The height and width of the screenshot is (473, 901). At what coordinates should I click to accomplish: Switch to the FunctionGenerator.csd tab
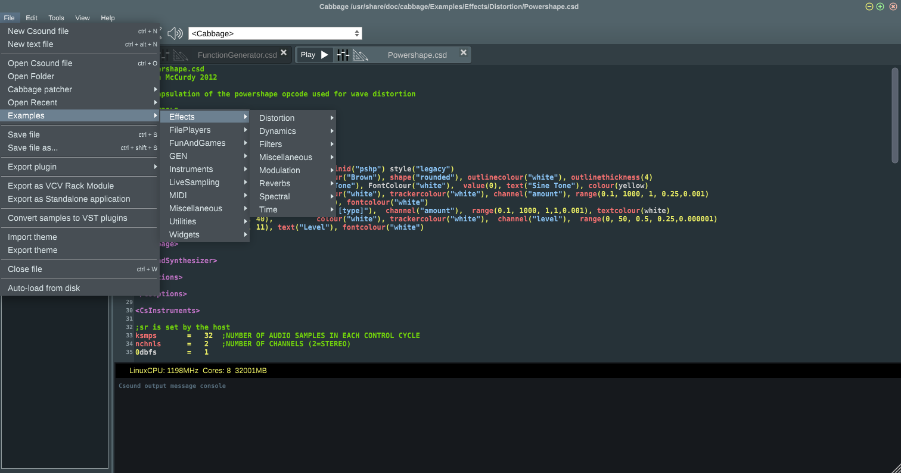[x=237, y=55]
